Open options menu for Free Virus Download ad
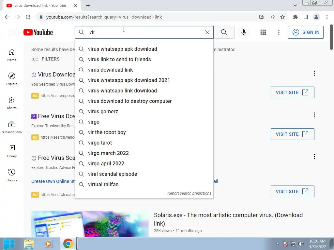 314,115
